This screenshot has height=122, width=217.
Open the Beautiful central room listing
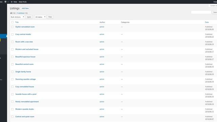[24, 64]
